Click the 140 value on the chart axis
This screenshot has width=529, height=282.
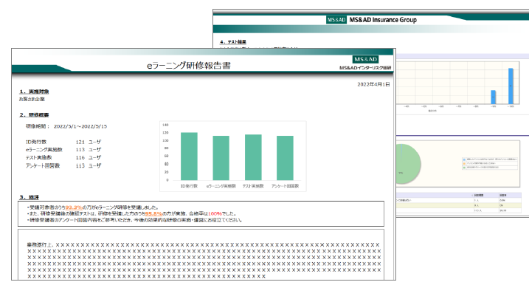click(165, 125)
